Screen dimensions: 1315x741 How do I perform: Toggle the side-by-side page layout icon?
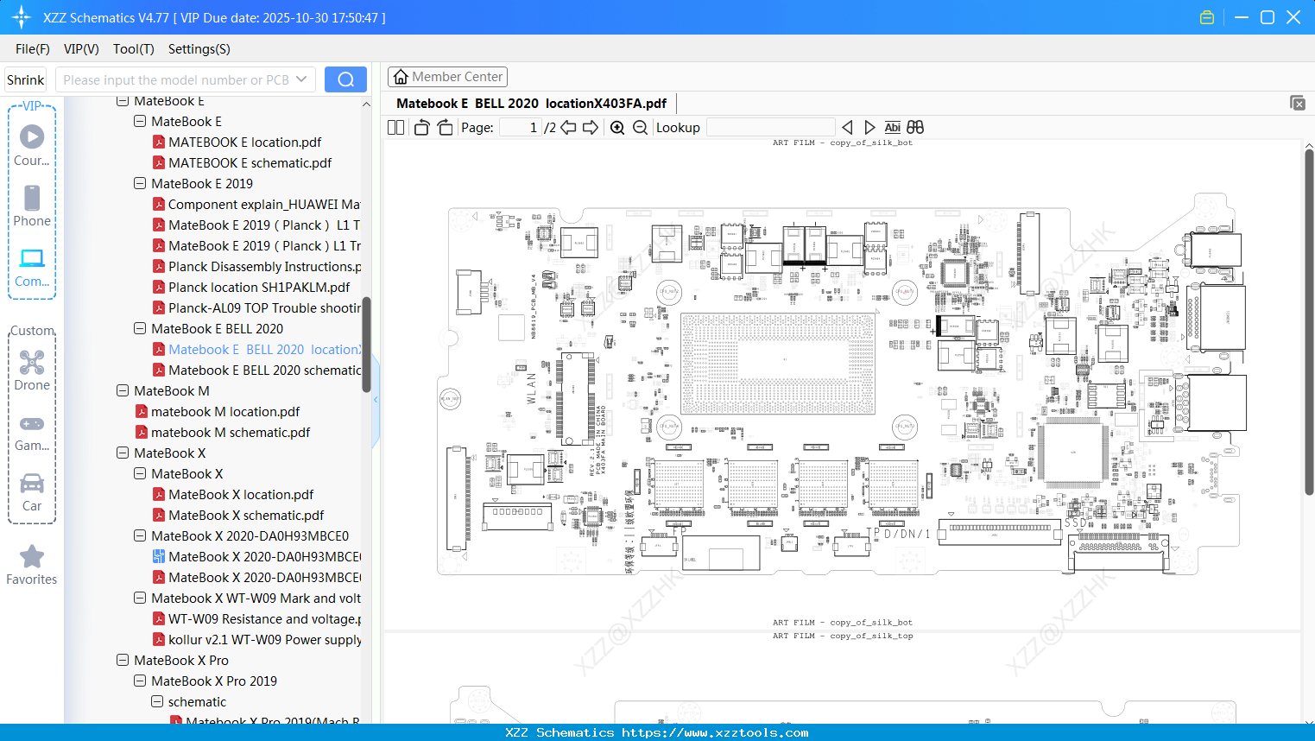click(x=395, y=128)
